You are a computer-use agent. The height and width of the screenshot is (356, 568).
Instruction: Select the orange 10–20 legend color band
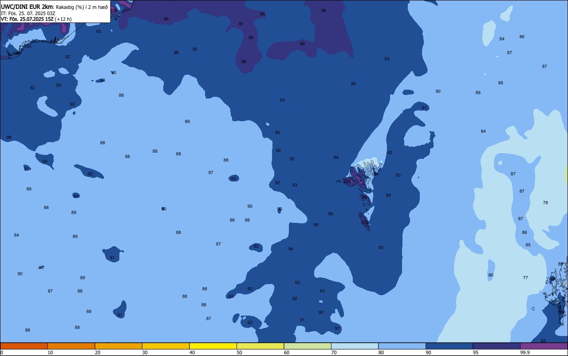point(71,346)
